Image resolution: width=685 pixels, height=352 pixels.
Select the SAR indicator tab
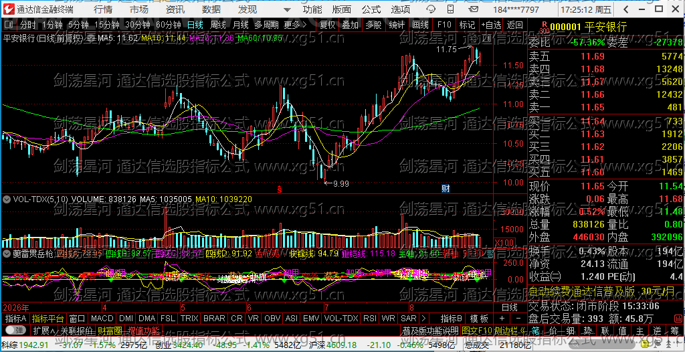point(409,318)
